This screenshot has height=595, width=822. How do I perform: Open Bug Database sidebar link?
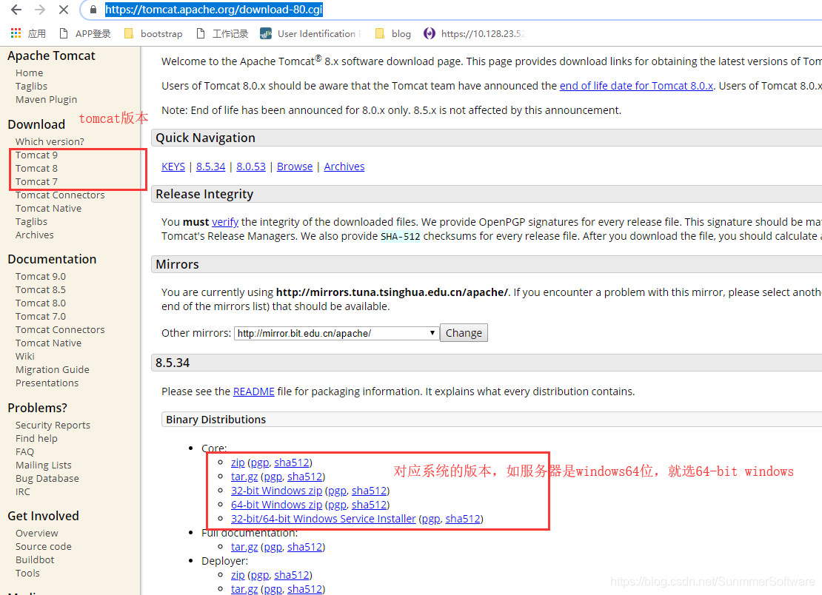tap(47, 479)
